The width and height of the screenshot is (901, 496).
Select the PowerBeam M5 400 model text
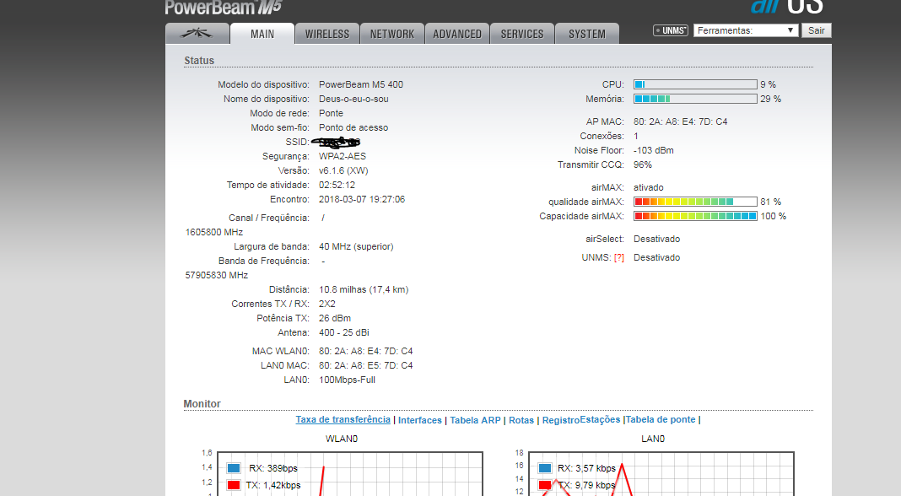[x=361, y=84]
